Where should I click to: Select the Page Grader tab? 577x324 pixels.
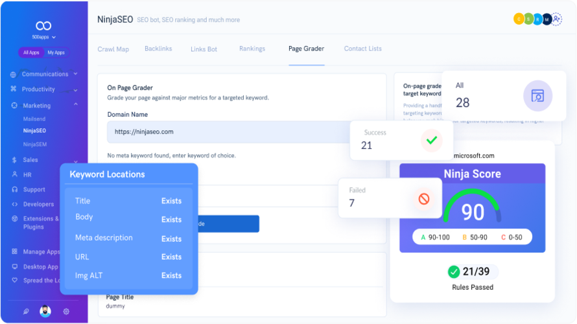pos(306,49)
